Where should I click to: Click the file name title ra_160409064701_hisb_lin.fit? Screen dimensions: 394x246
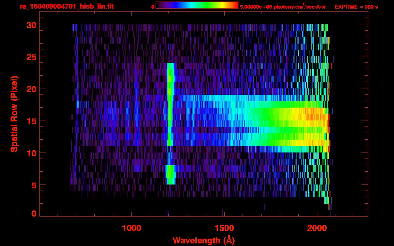point(66,6)
